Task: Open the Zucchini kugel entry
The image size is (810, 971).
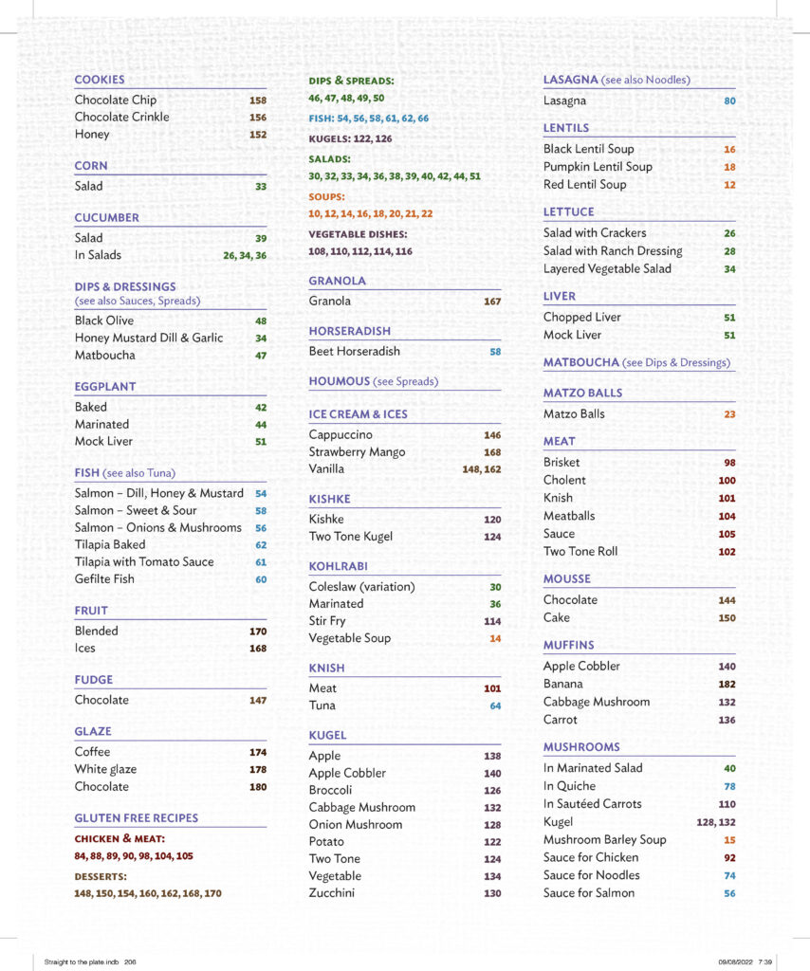Action: coord(334,893)
